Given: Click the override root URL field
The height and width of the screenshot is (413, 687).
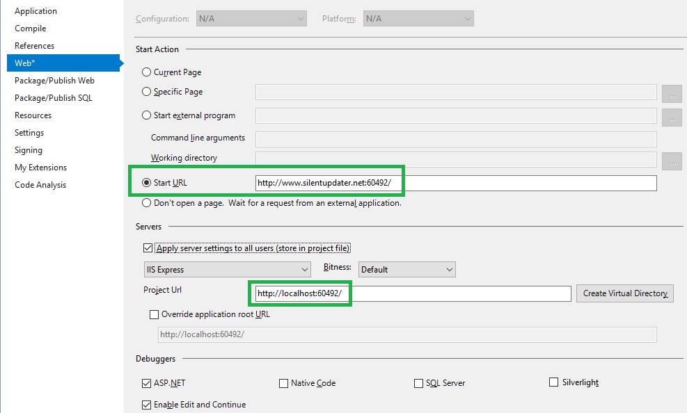Looking at the screenshot, I should (x=407, y=334).
